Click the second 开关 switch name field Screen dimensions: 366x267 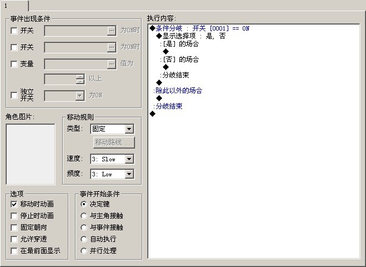(76, 47)
